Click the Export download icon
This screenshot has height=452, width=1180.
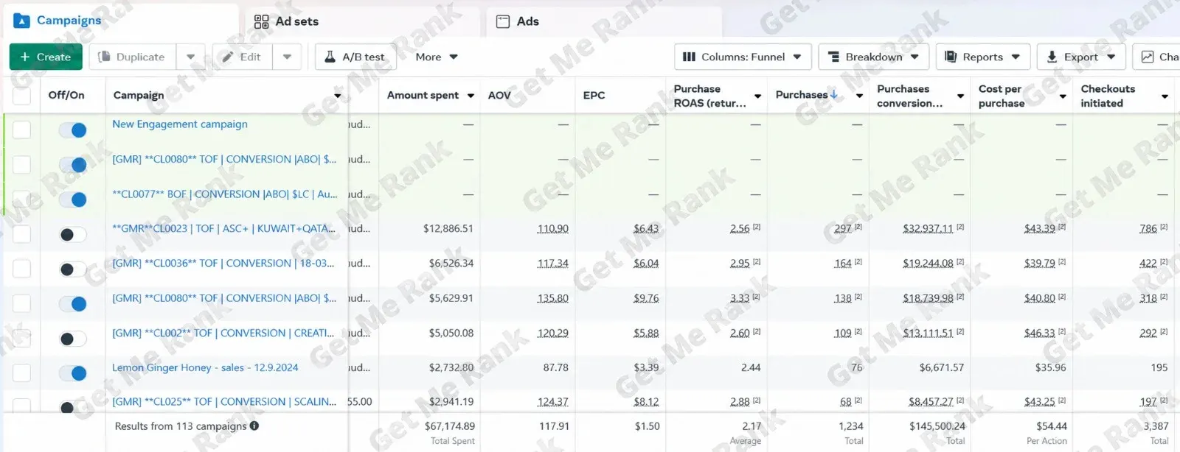click(x=1052, y=57)
